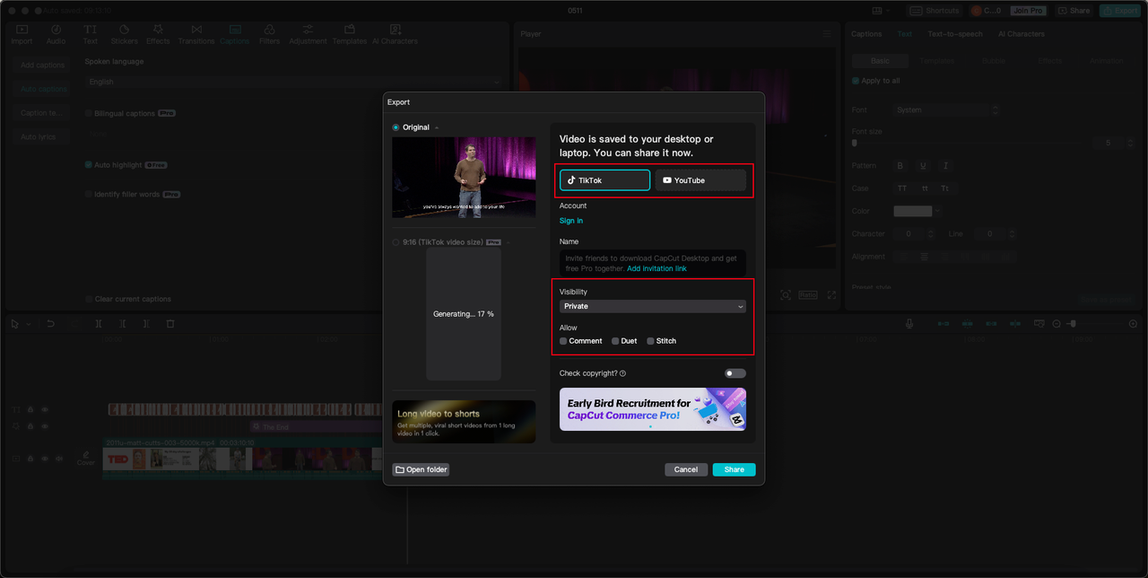
Task: Select the uppercase TT case icon
Action: tap(902, 188)
